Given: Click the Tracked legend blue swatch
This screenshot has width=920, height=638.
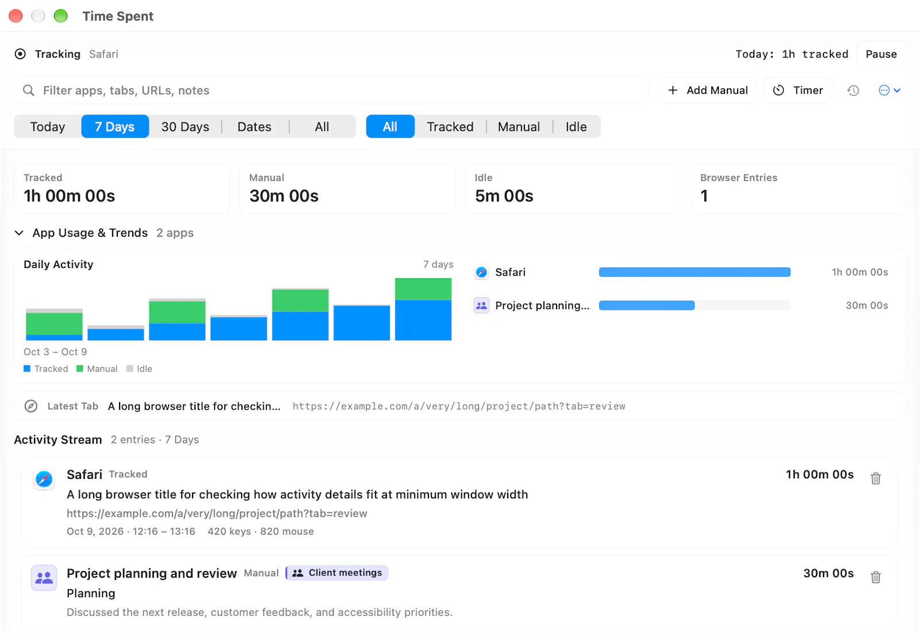Looking at the screenshot, I should [x=27, y=368].
